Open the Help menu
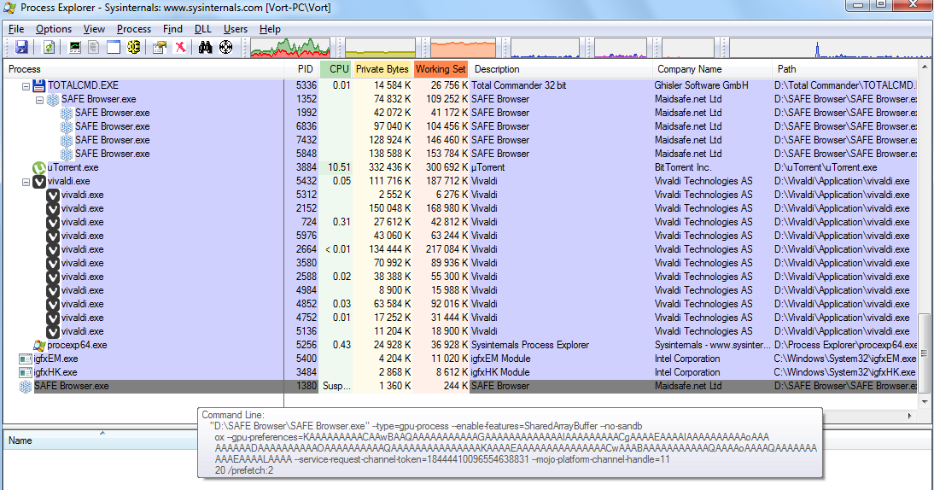The height and width of the screenshot is (490, 934). coord(270,28)
